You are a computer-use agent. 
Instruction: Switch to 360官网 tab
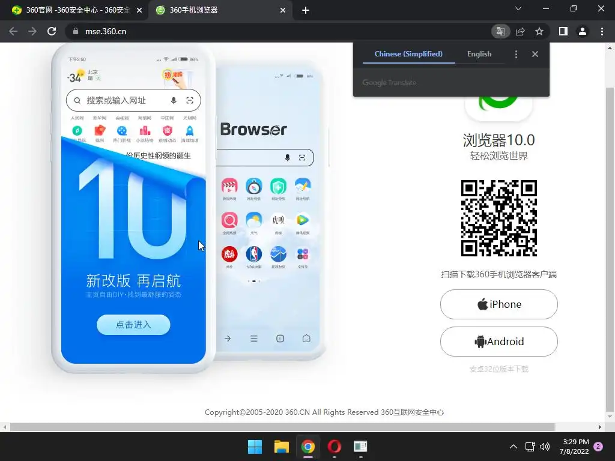74,10
